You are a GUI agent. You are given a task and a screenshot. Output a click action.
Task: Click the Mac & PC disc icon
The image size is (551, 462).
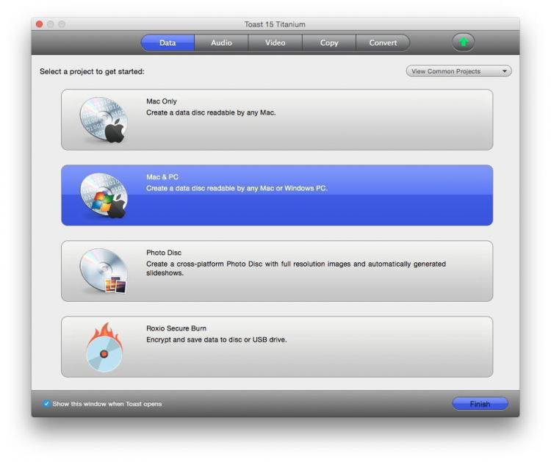pyautogui.click(x=104, y=195)
